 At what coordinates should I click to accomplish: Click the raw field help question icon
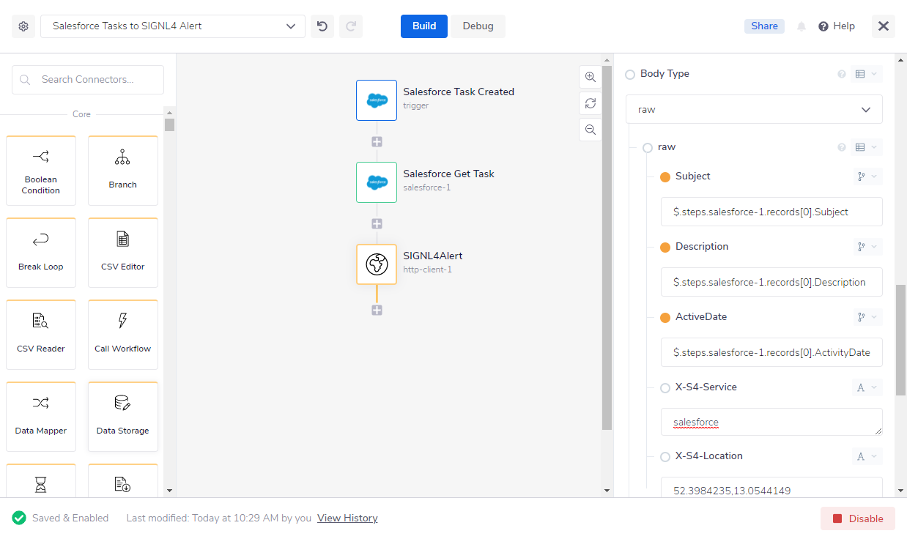coord(842,147)
